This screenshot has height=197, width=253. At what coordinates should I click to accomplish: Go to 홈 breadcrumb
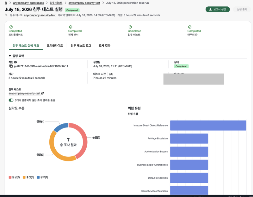tap(6, 3)
